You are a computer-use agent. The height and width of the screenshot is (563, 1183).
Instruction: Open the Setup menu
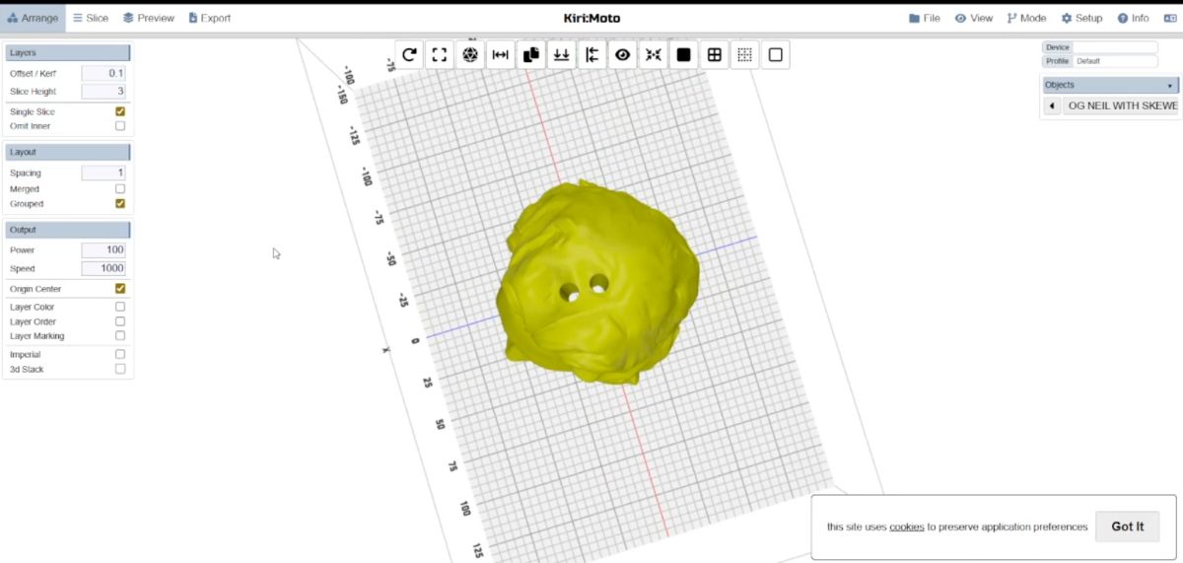[x=1082, y=18]
